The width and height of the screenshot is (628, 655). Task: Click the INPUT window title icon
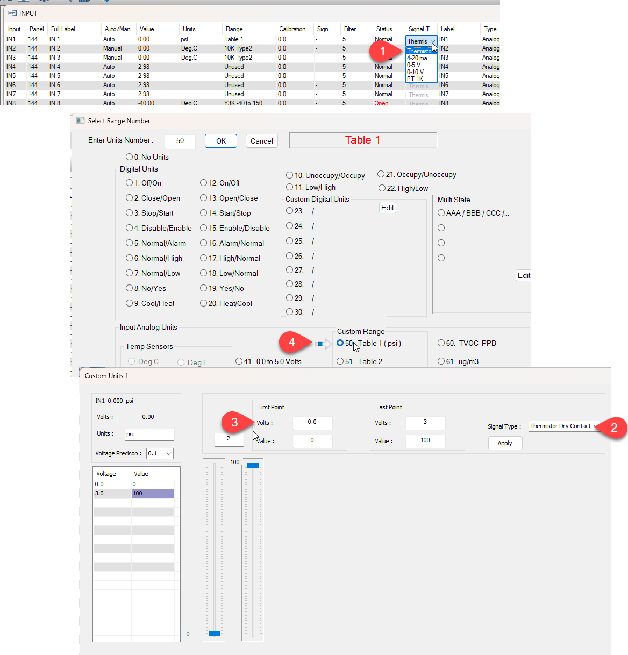pyautogui.click(x=12, y=13)
